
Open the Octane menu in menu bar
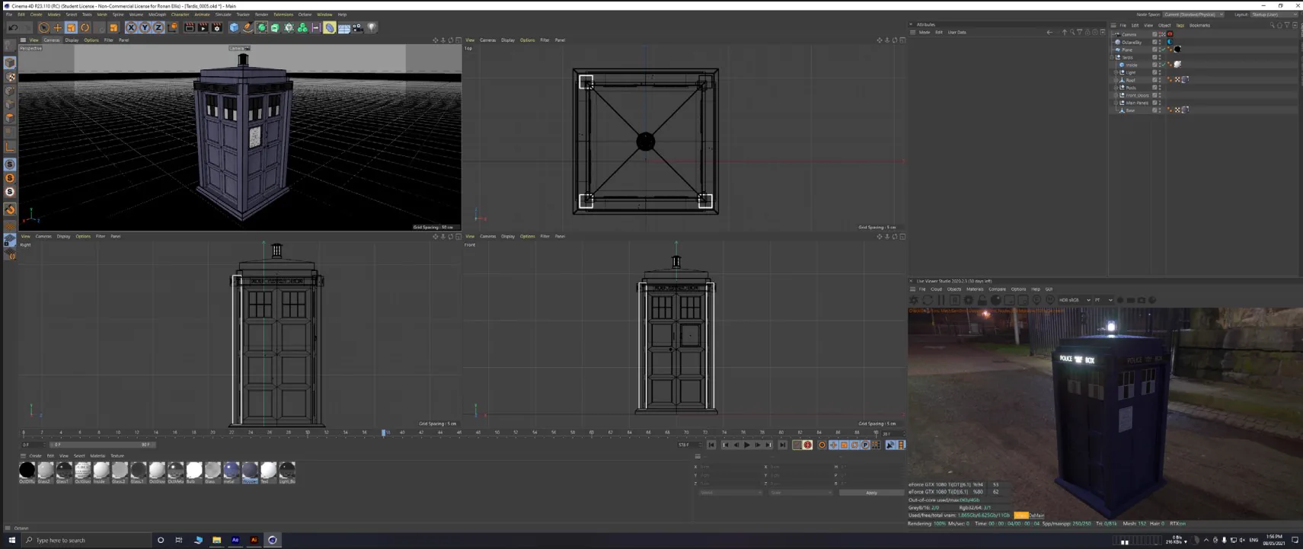coord(305,14)
